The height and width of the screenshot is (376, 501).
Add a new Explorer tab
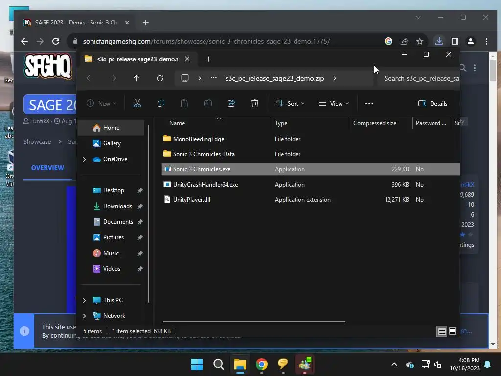(208, 59)
